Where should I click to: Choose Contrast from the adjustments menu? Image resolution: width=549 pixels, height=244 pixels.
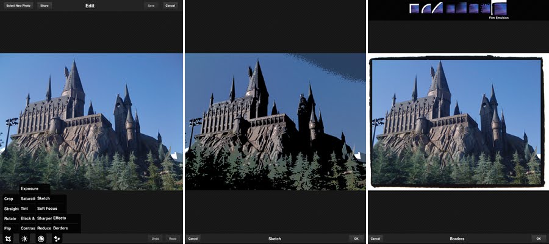coord(27,228)
